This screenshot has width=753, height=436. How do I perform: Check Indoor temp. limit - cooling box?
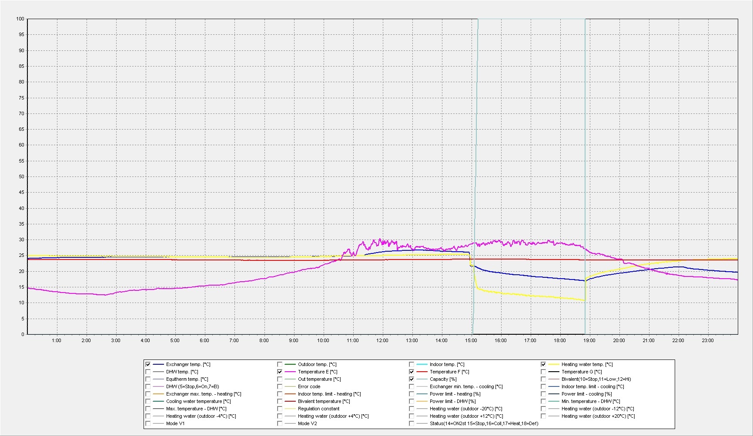point(543,386)
